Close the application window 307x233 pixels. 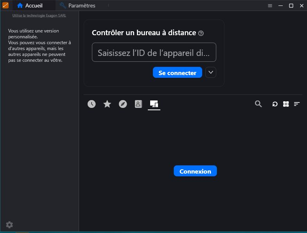coord(302,6)
